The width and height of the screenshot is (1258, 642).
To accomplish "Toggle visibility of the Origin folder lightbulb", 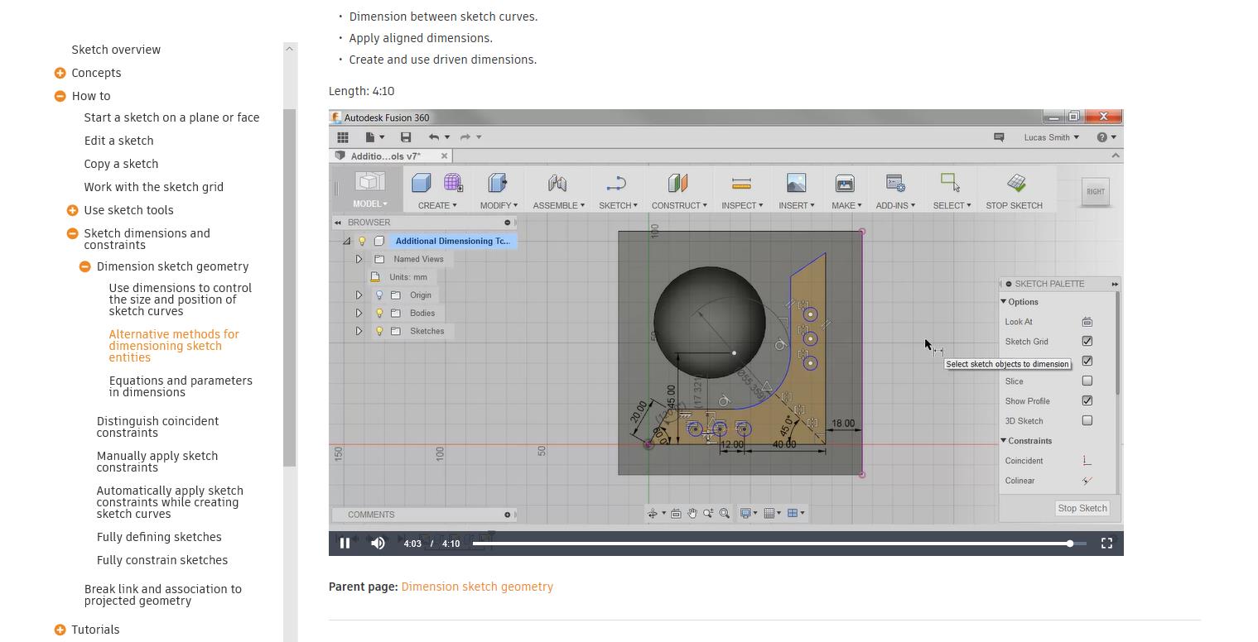I will [378, 295].
